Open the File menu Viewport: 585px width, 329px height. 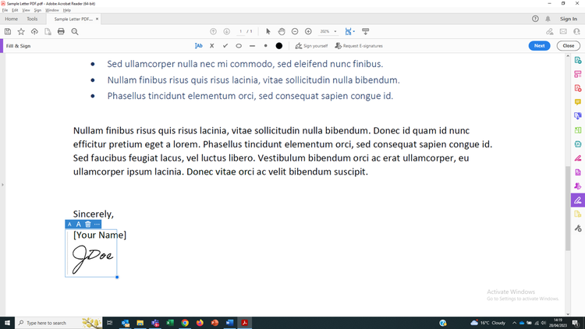tap(5, 10)
